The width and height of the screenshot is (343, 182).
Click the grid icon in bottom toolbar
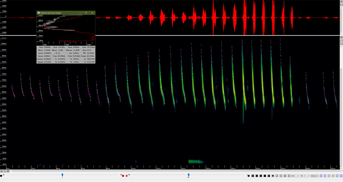pyautogui.click(x=273, y=176)
